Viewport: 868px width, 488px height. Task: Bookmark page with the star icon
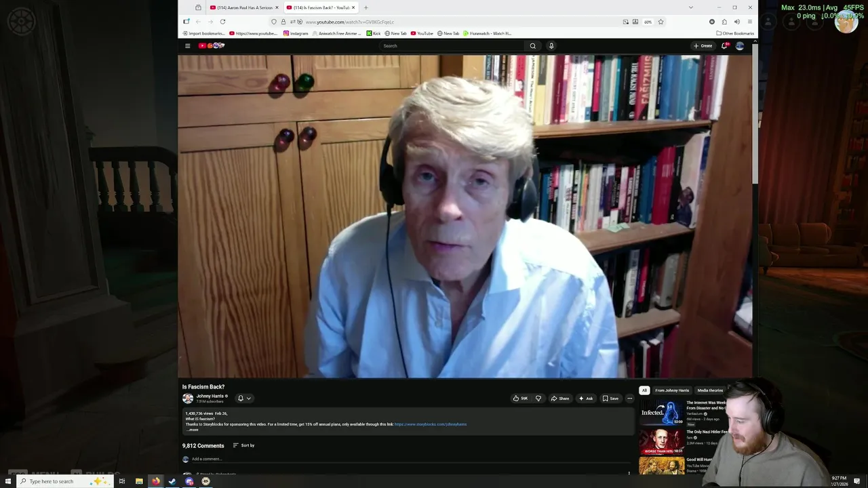(x=660, y=22)
